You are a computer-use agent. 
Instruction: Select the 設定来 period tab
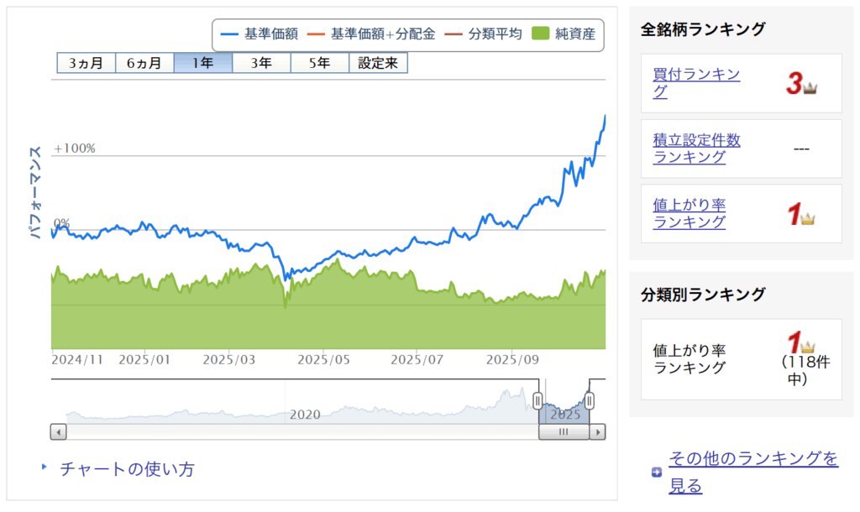coord(378,63)
